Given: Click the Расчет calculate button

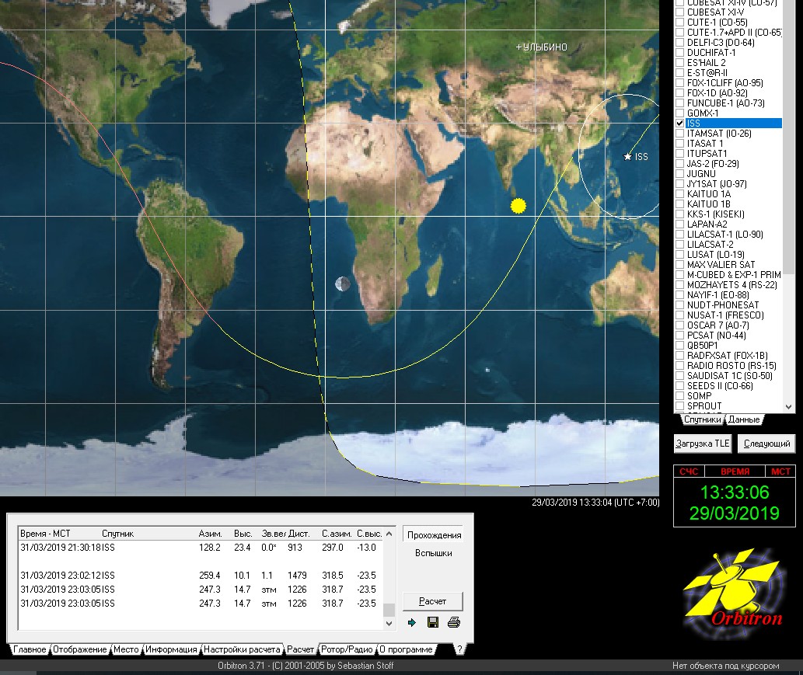Looking at the screenshot, I should [432, 601].
